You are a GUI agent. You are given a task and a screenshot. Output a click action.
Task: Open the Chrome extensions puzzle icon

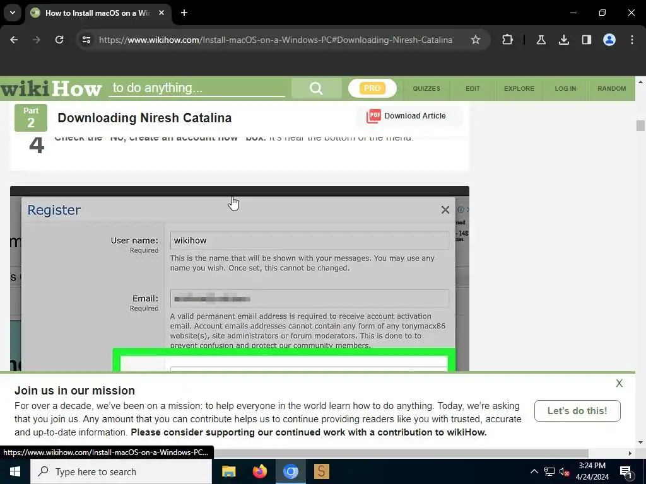tap(508, 40)
